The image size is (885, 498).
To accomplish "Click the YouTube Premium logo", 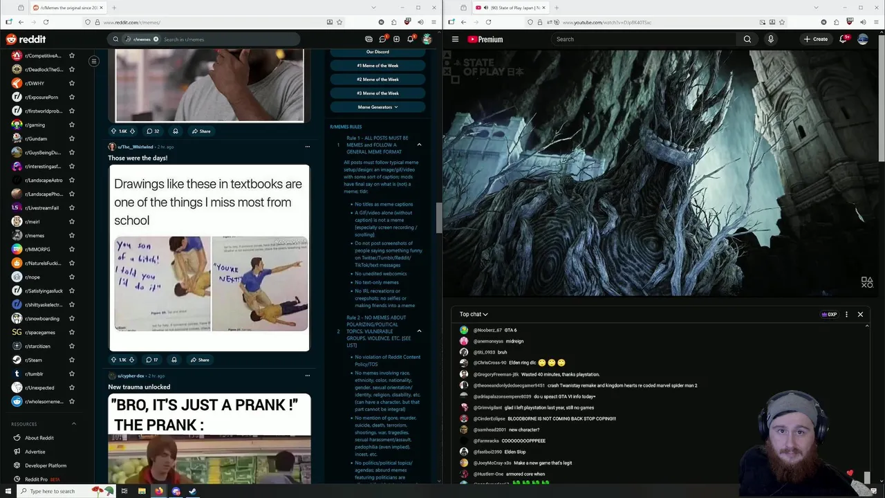I will coord(485,39).
